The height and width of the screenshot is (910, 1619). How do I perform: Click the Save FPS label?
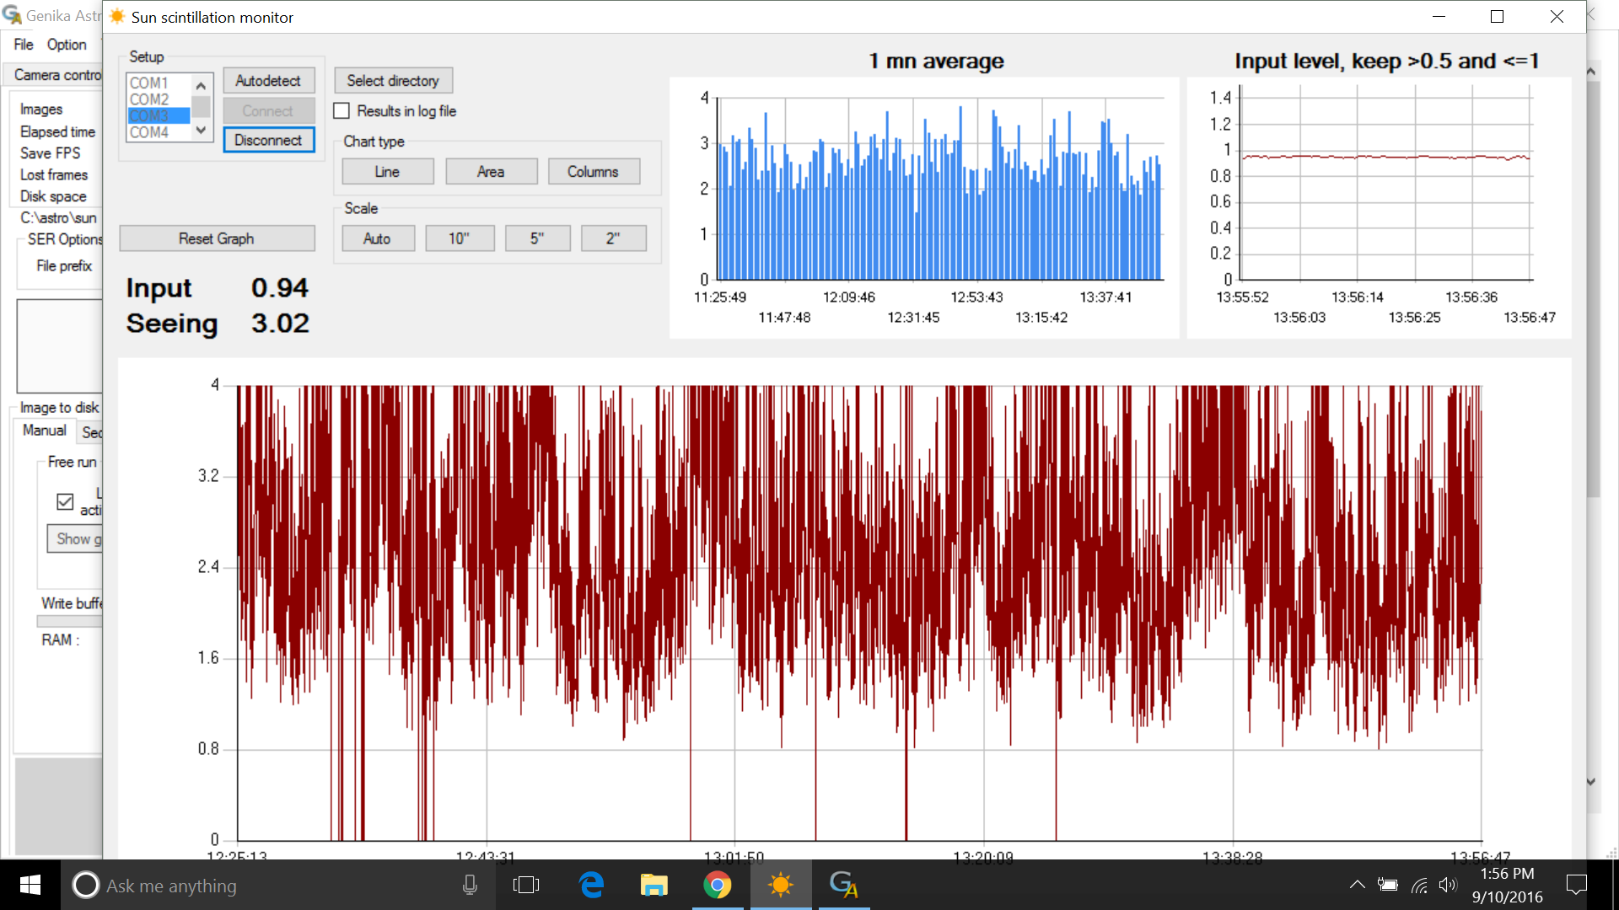[x=51, y=153]
